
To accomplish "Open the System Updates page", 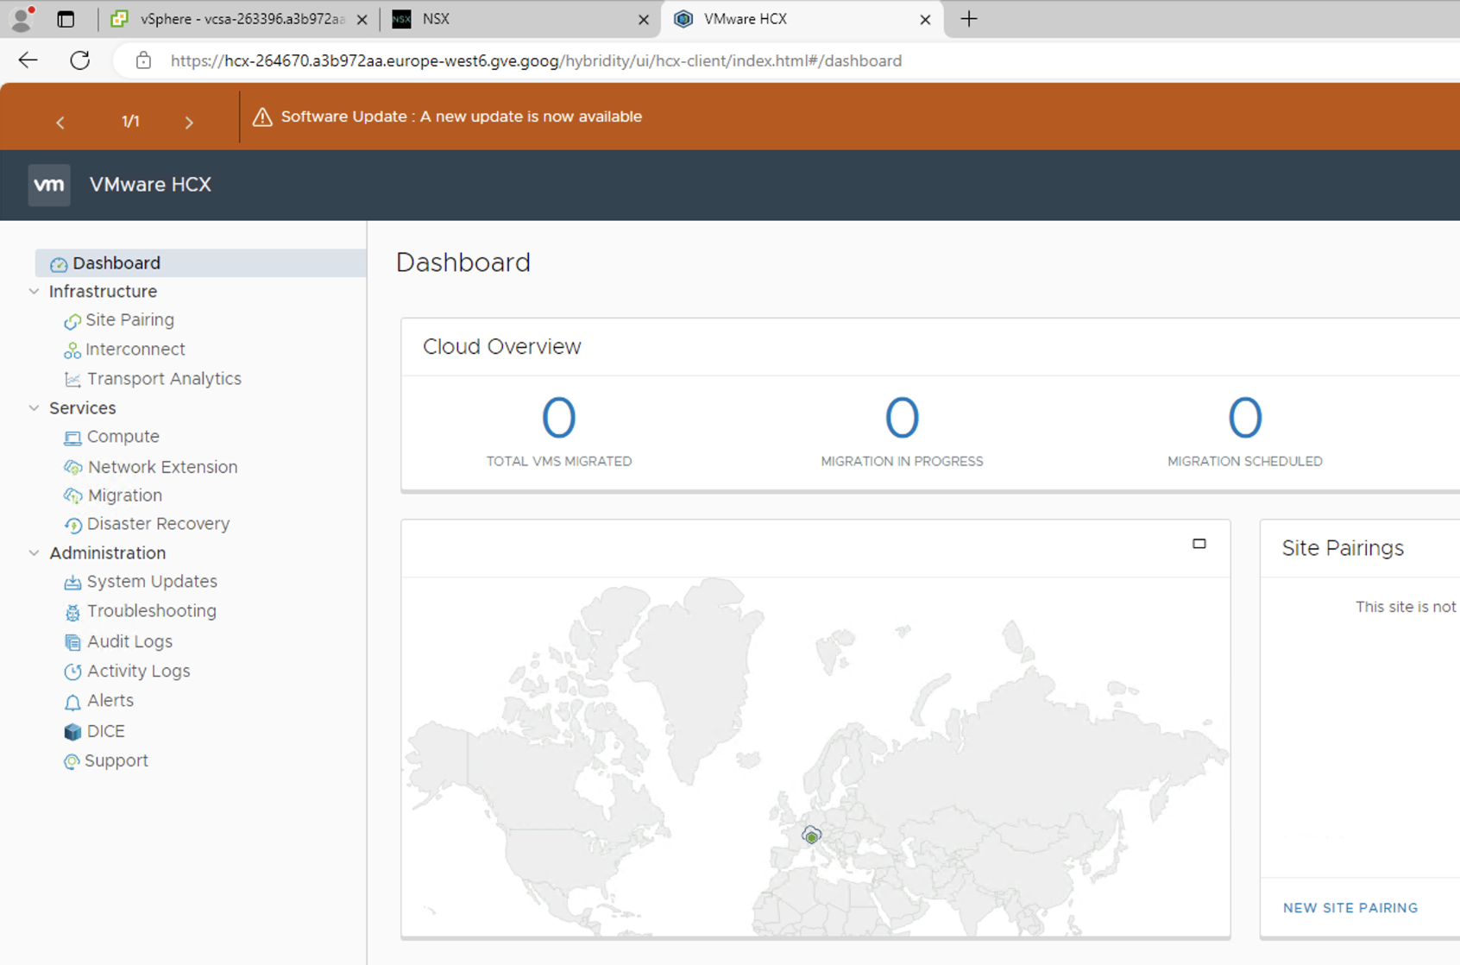I will 152,582.
